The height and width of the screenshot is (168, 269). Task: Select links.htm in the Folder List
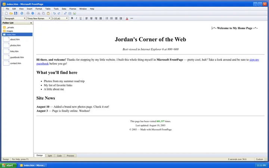(11, 52)
